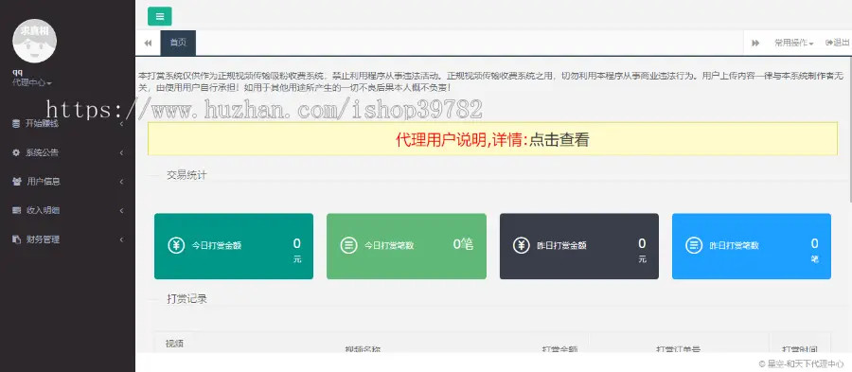
Task: Click the 点击查看 link in yellow banner
Action: [559, 140]
